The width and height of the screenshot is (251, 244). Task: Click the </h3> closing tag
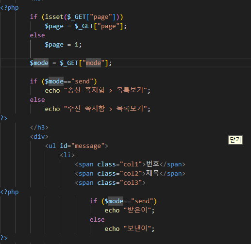[39, 128]
